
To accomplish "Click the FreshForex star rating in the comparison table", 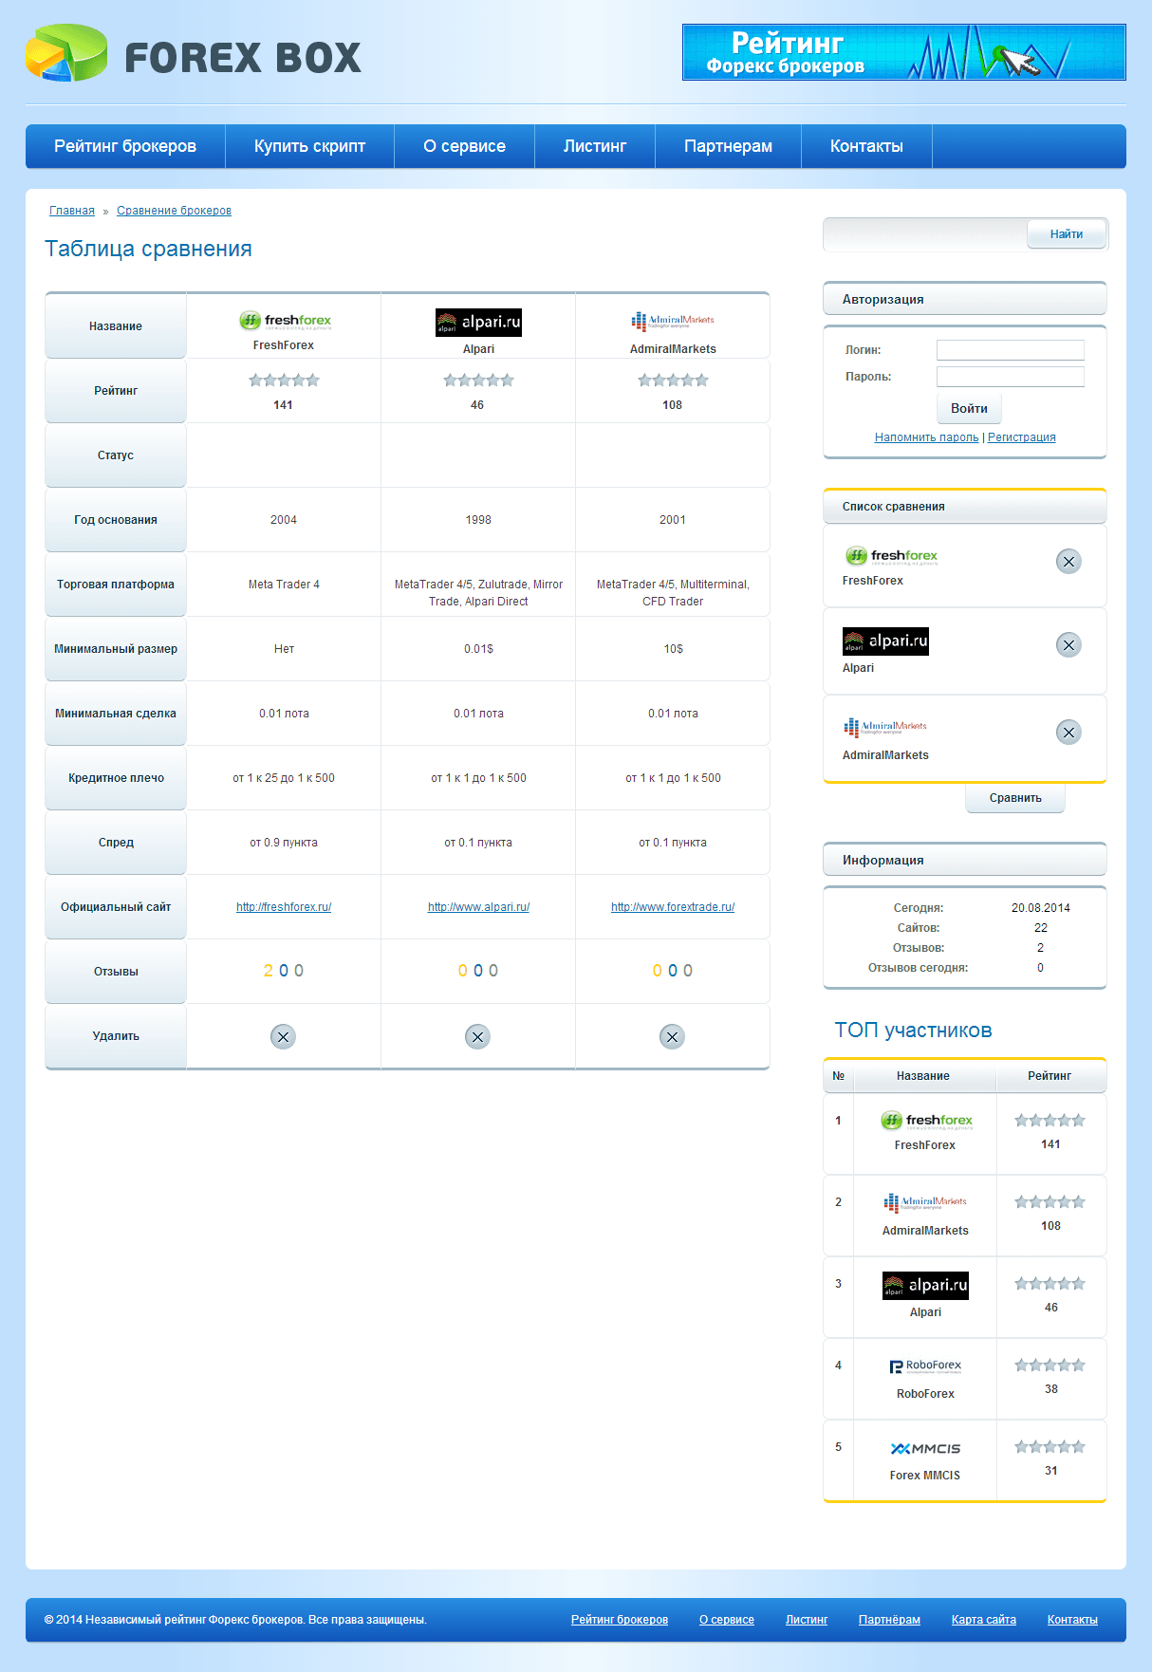I will tap(284, 381).
